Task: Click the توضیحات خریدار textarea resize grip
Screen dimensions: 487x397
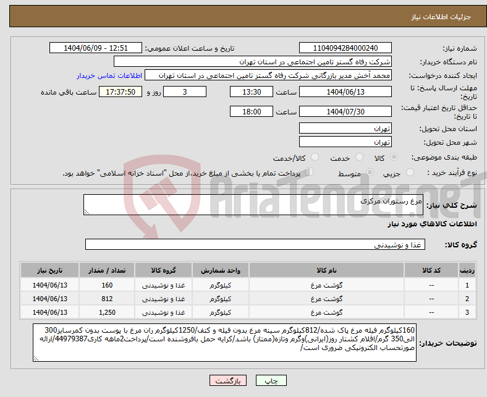Action: (36, 359)
